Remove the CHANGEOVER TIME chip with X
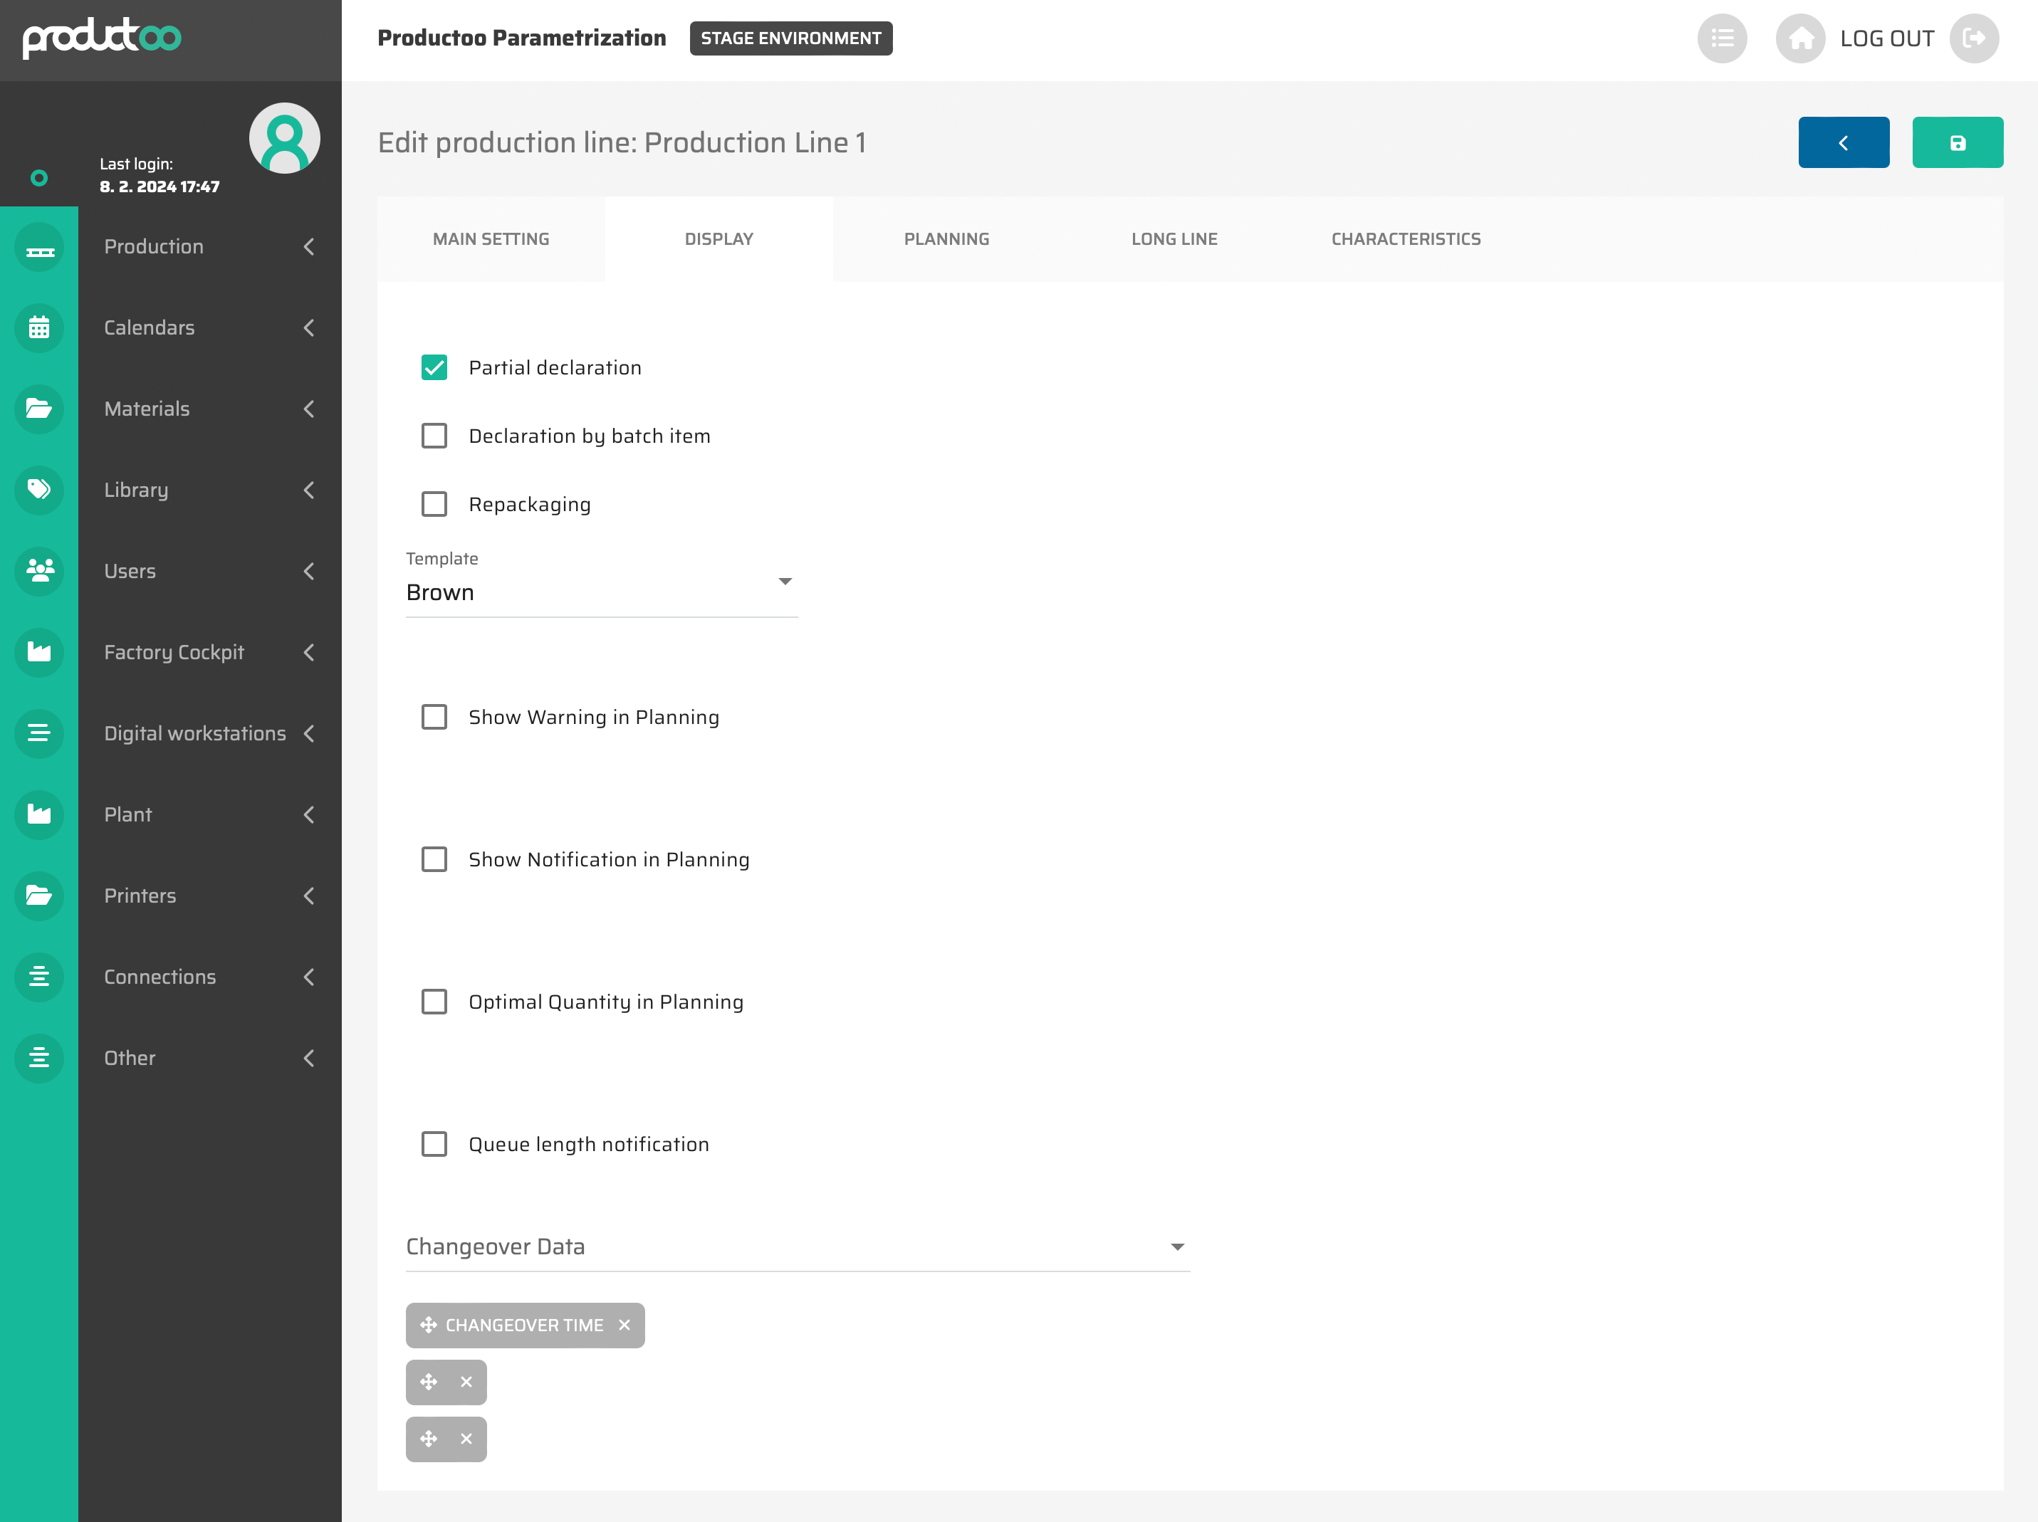Image resolution: width=2038 pixels, height=1522 pixels. 625,1325
